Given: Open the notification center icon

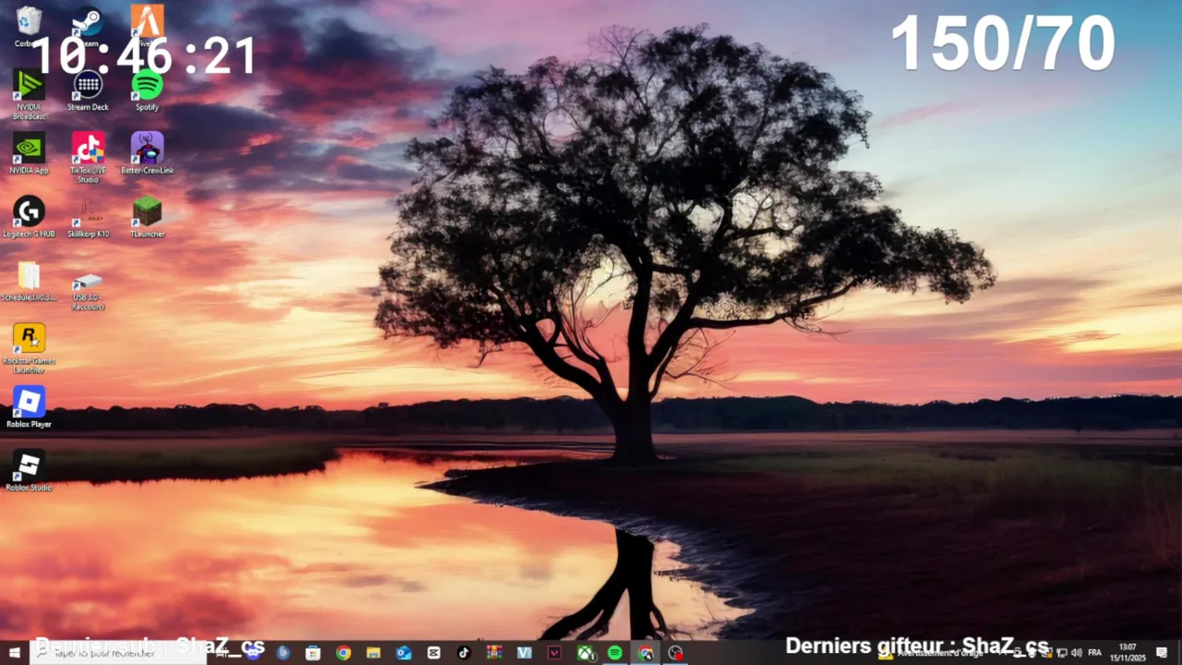Looking at the screenshot, I should [x=1162, y=653].
